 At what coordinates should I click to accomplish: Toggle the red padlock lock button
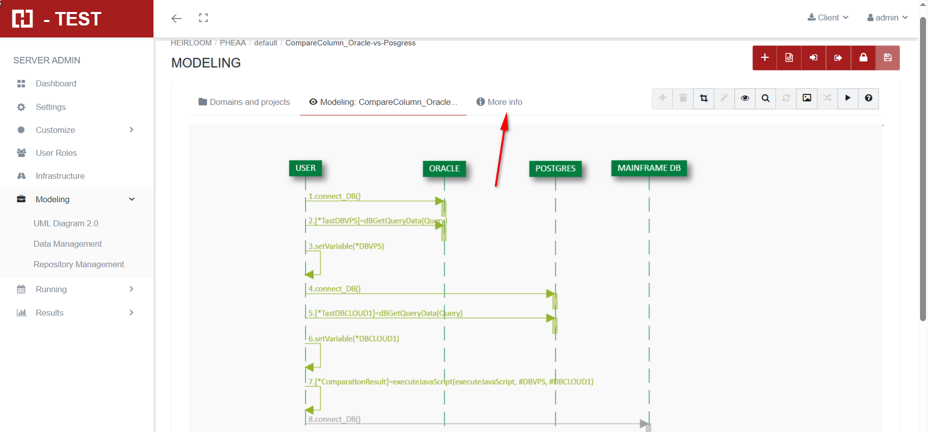point(863,58)
